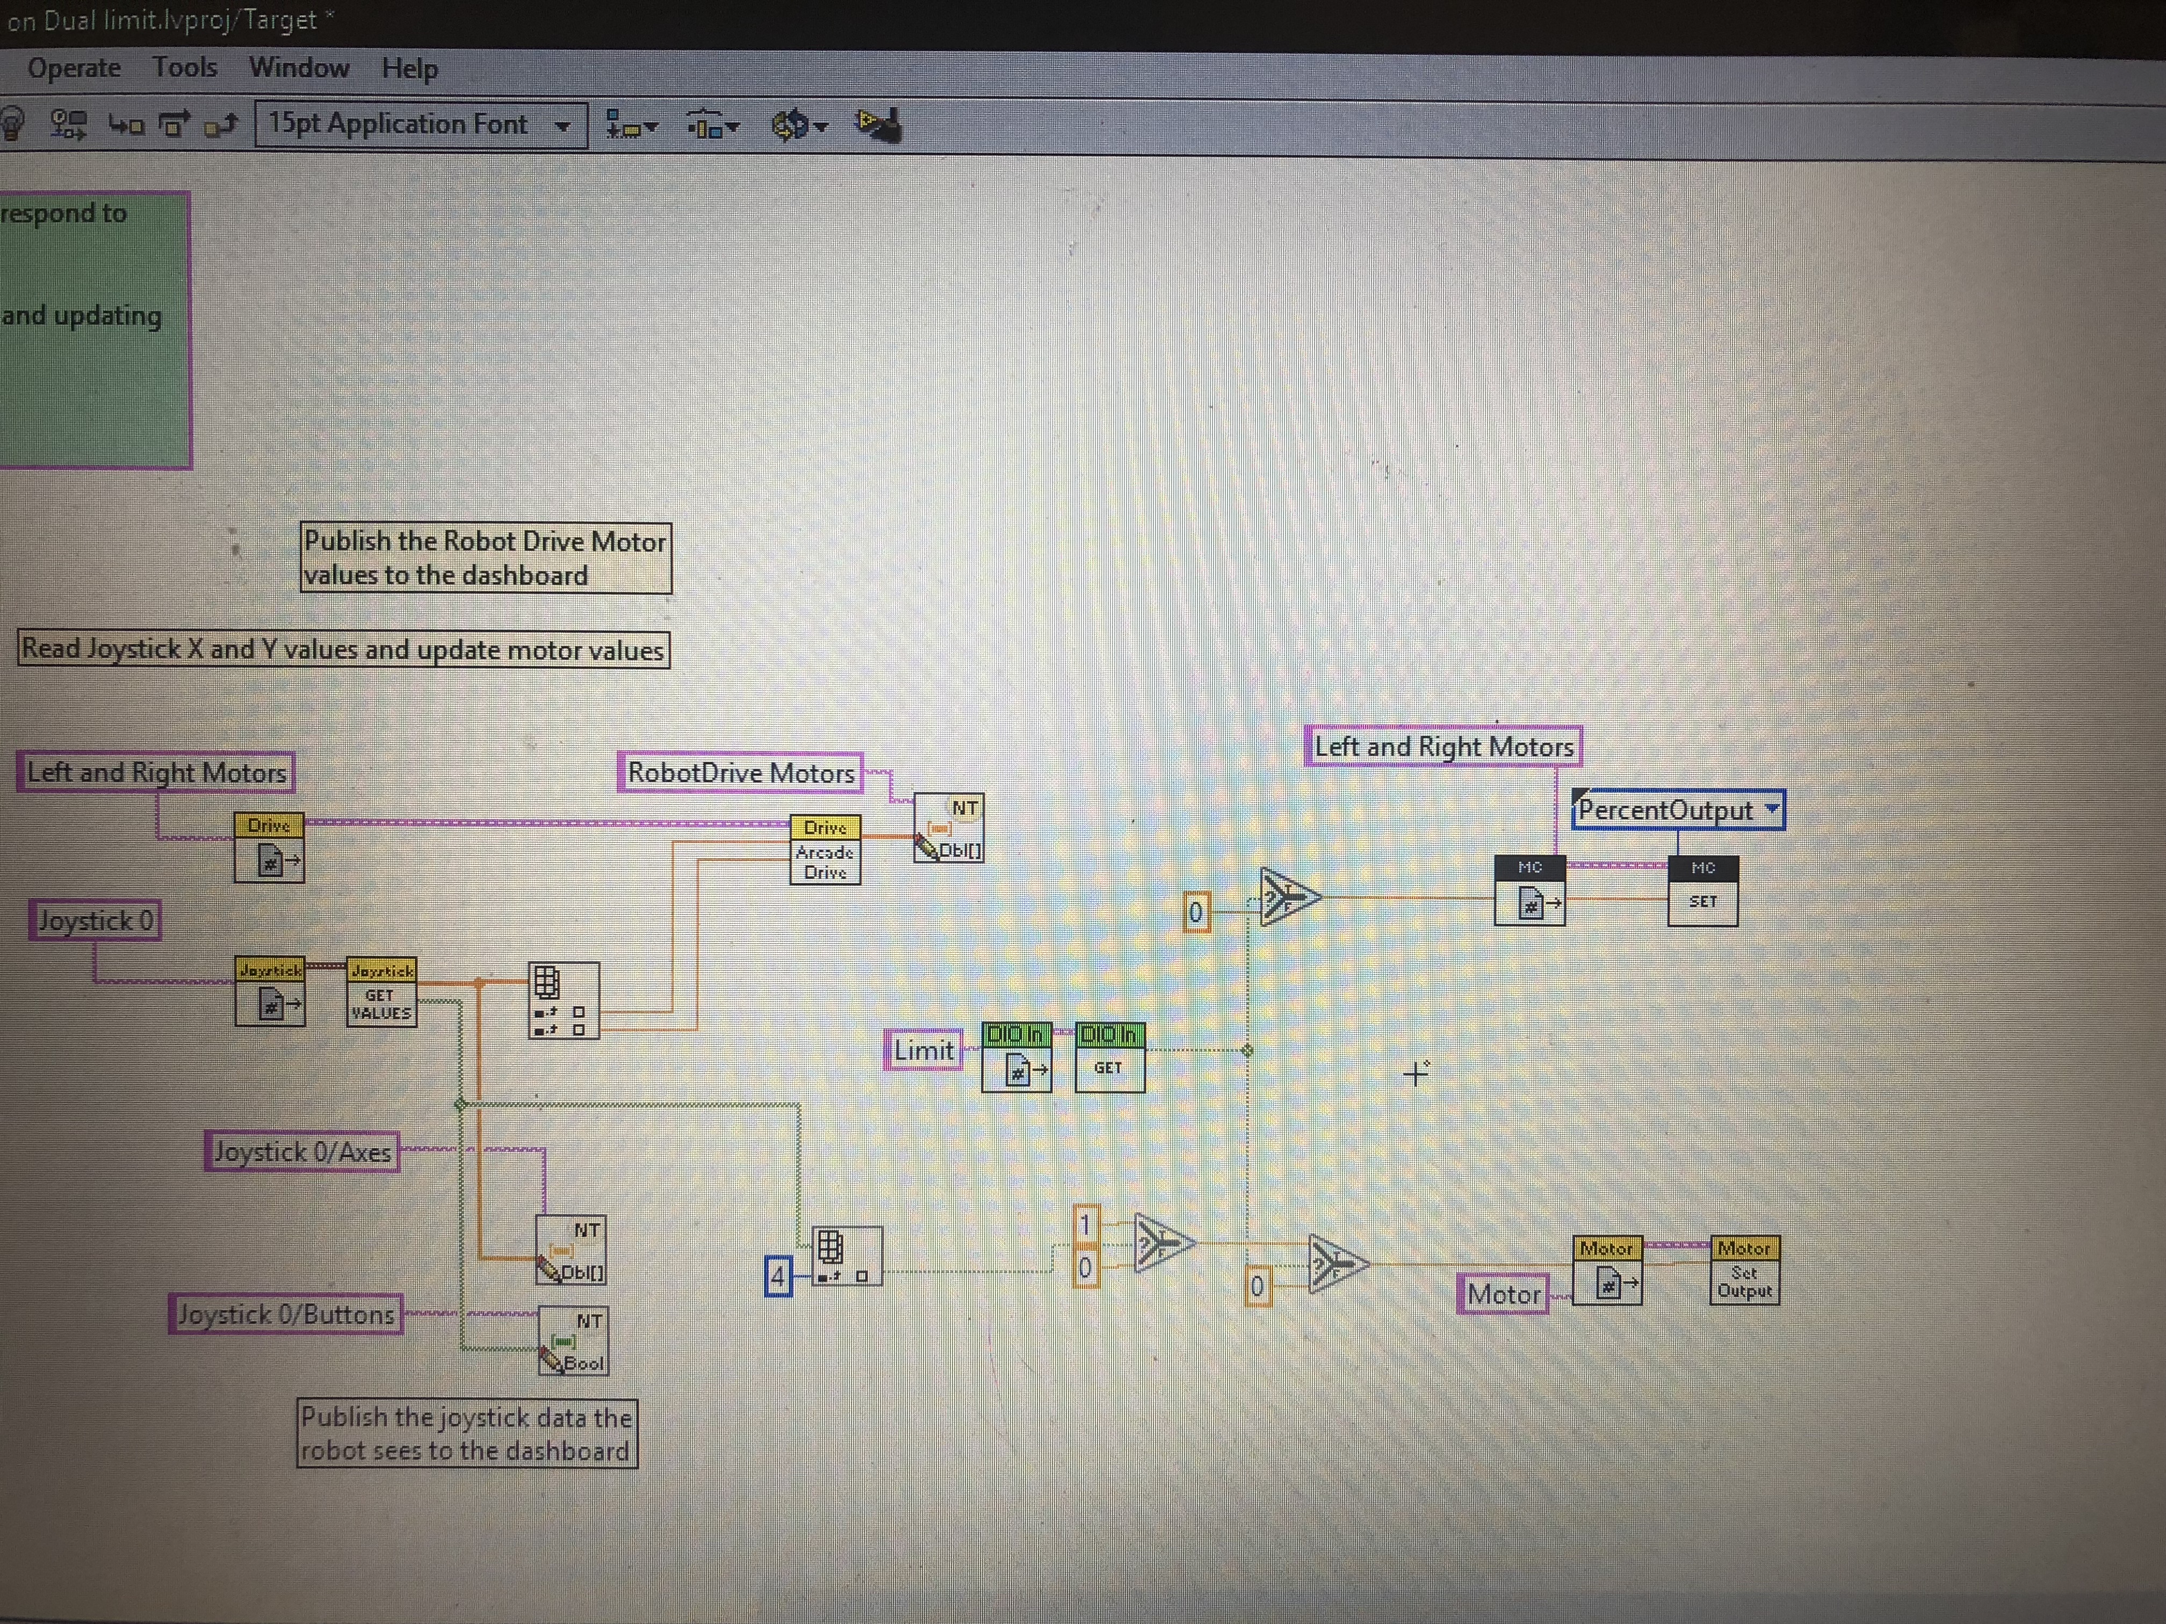
Task: Click the Retain Wire Values toolbar icon
Action: tap(69, 124)
